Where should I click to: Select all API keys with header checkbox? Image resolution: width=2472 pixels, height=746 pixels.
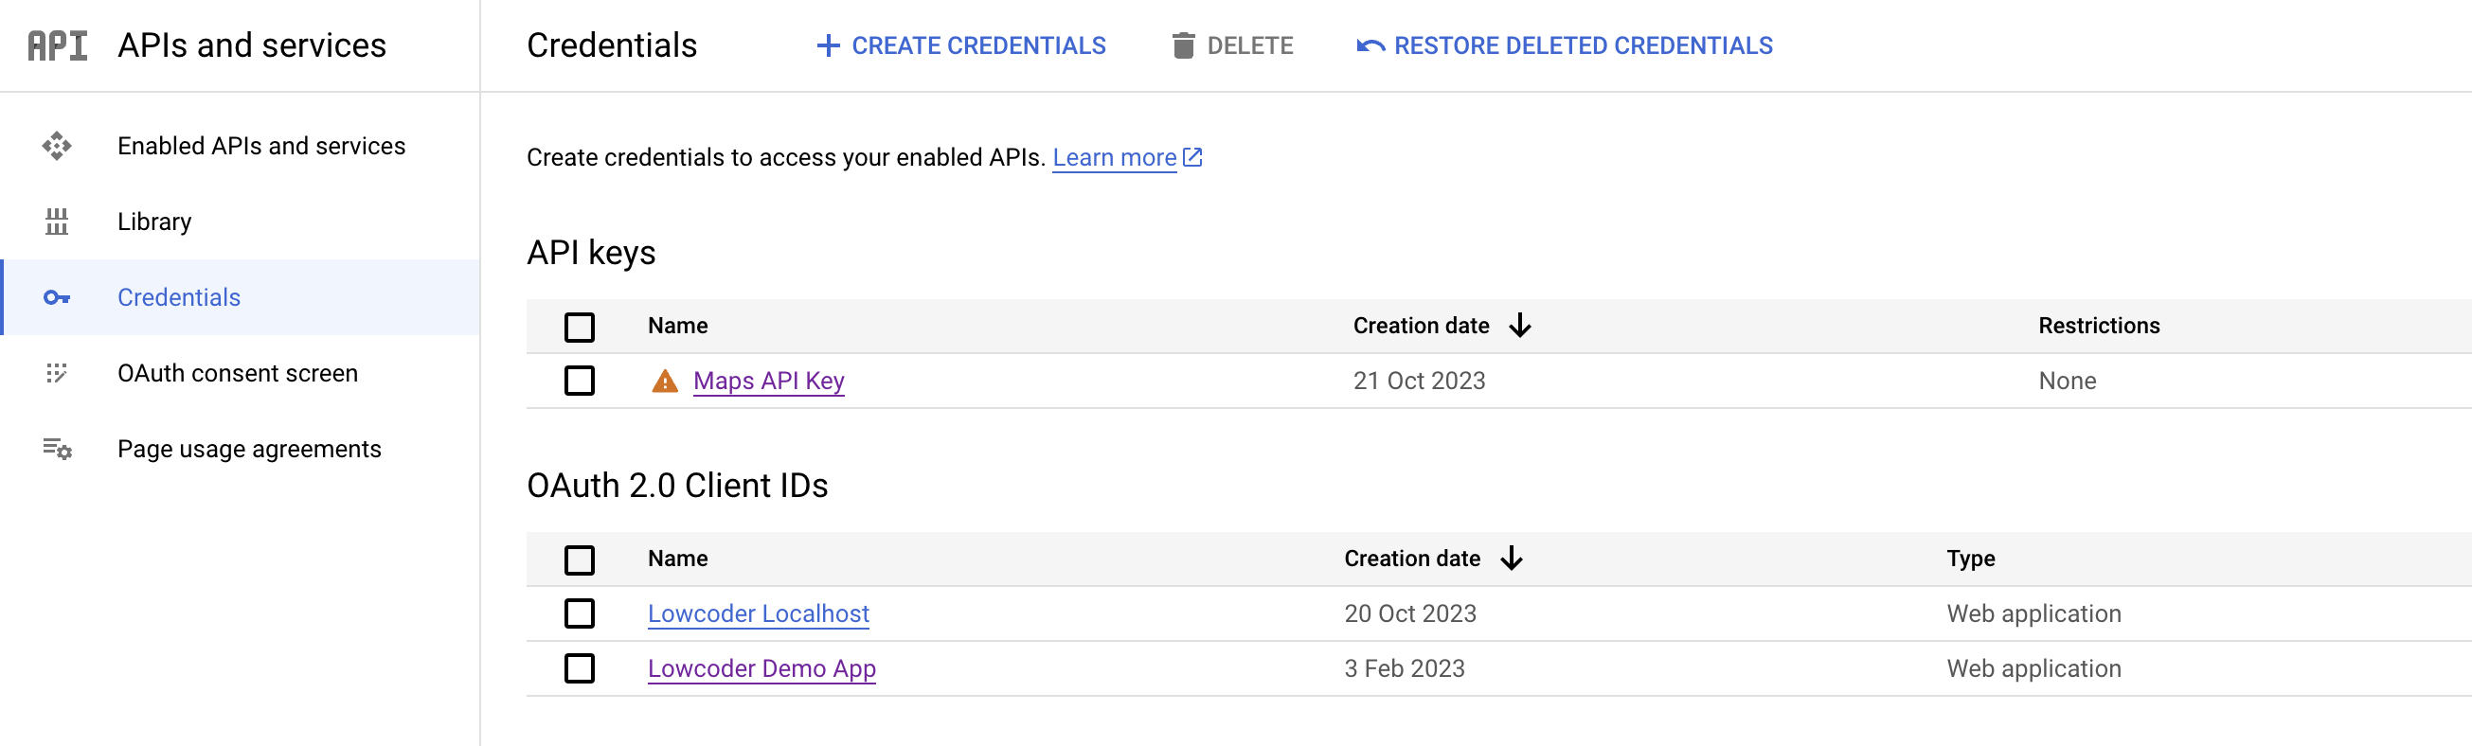[x=579, y=326]
